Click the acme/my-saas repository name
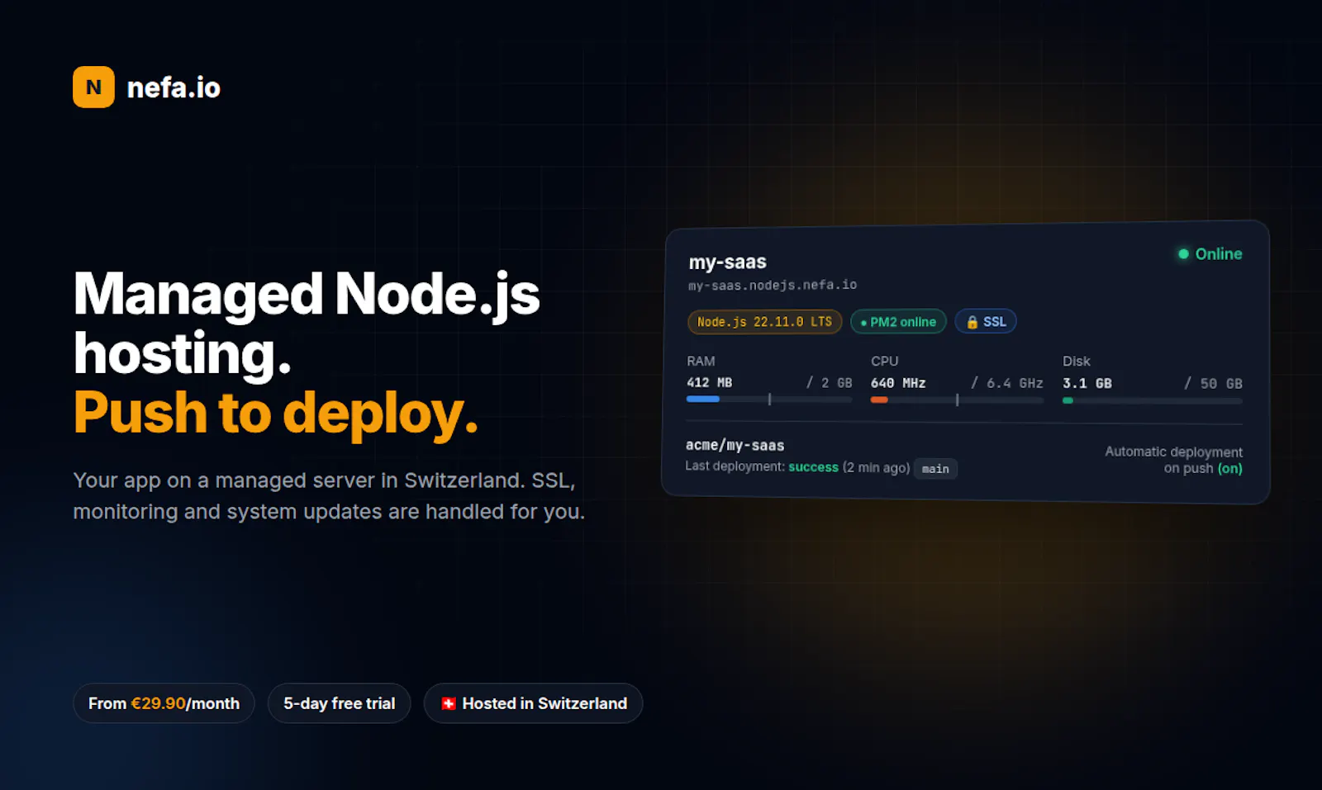 click(735, 445)
